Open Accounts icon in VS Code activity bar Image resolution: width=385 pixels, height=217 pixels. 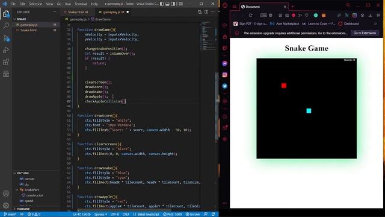pos(6,193)
